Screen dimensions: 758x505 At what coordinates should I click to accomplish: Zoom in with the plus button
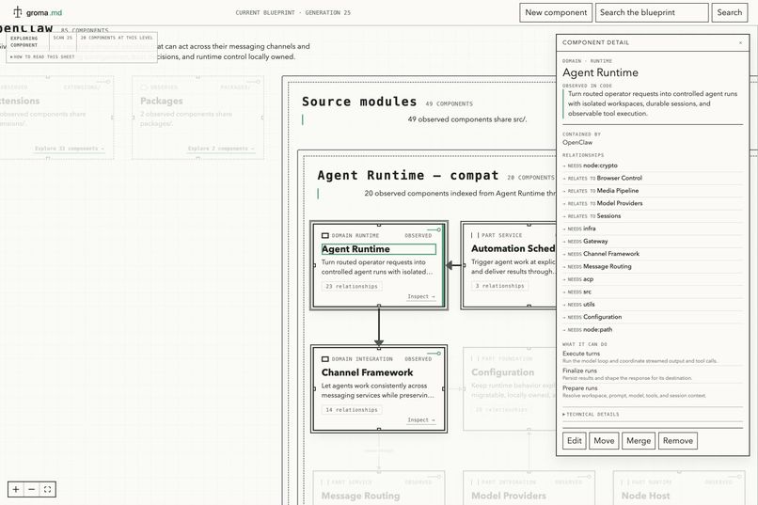16,490
